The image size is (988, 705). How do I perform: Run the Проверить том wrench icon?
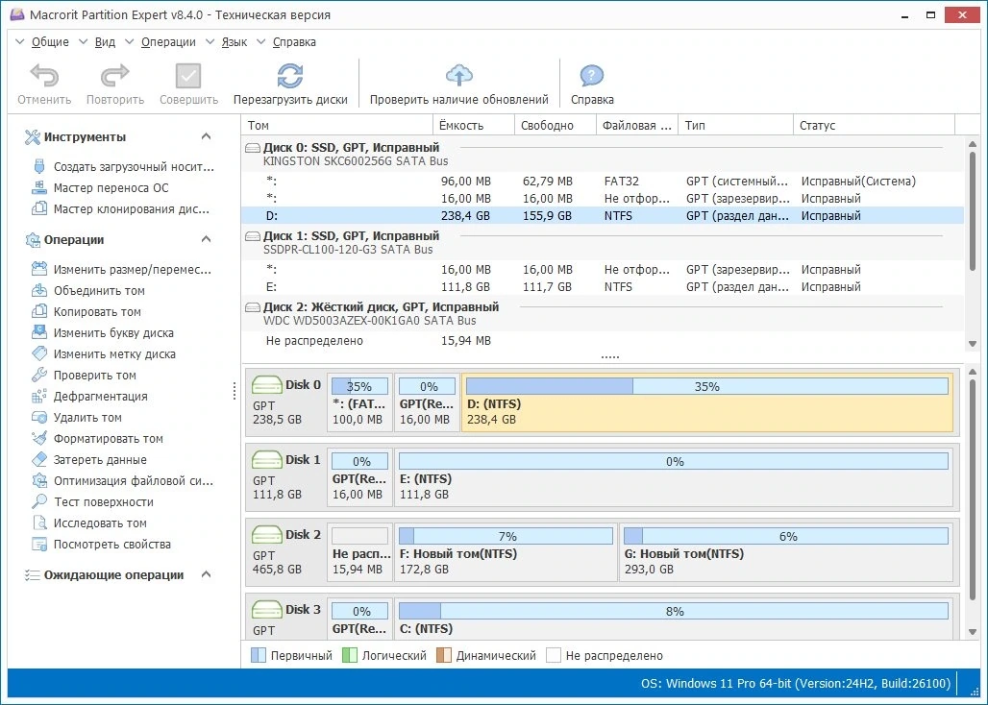coord(39,375)
